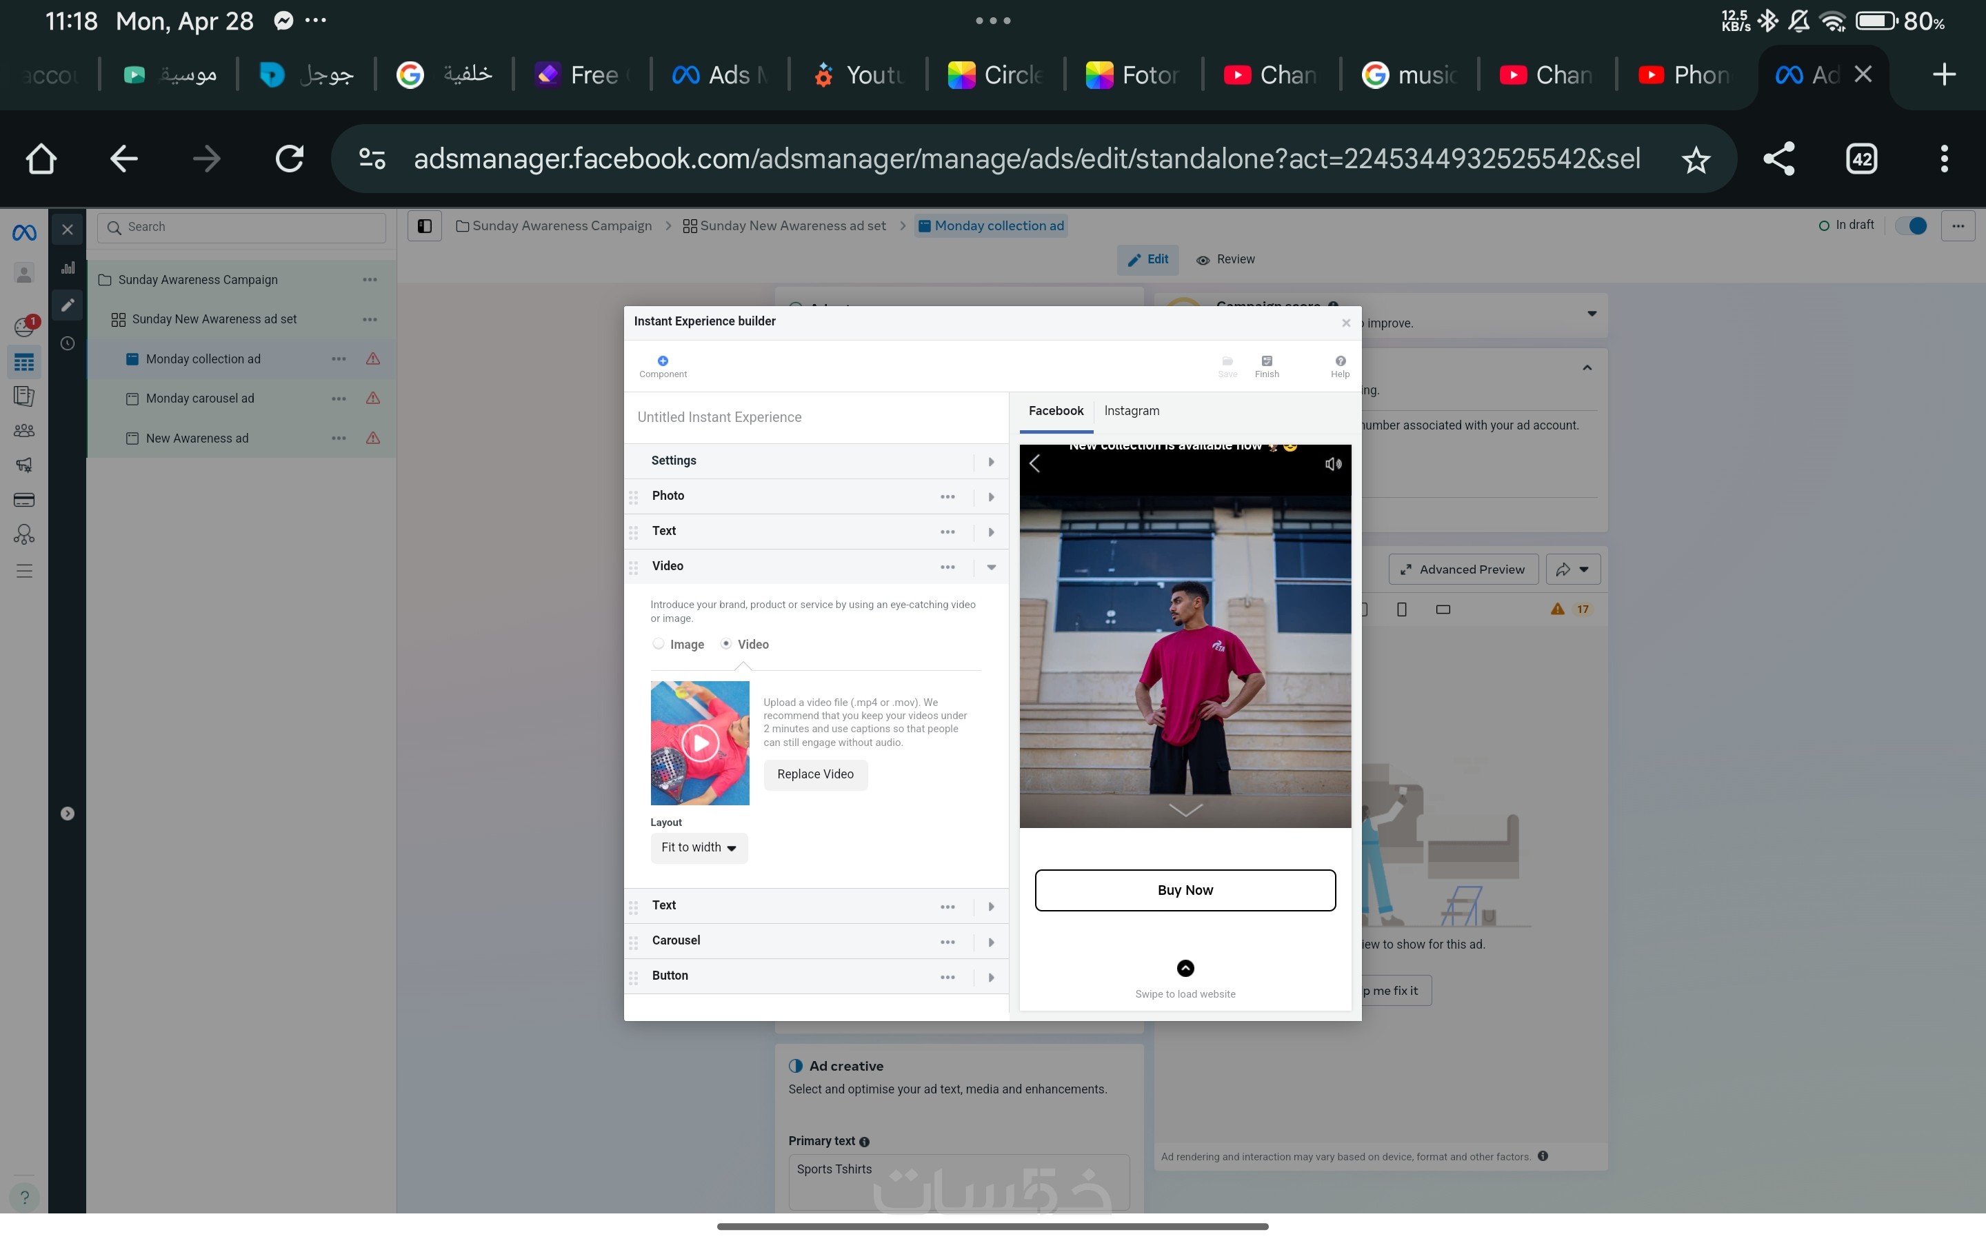Click the Finish icon in builder toolbar

pyautogui.click(x=1266, y=362)
